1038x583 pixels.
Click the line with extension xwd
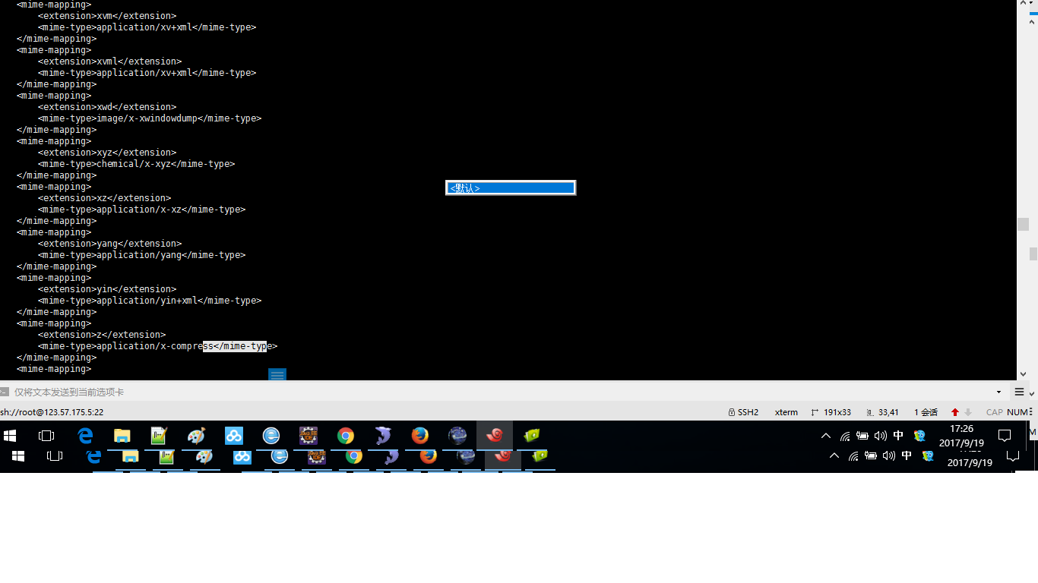point(107,107)
